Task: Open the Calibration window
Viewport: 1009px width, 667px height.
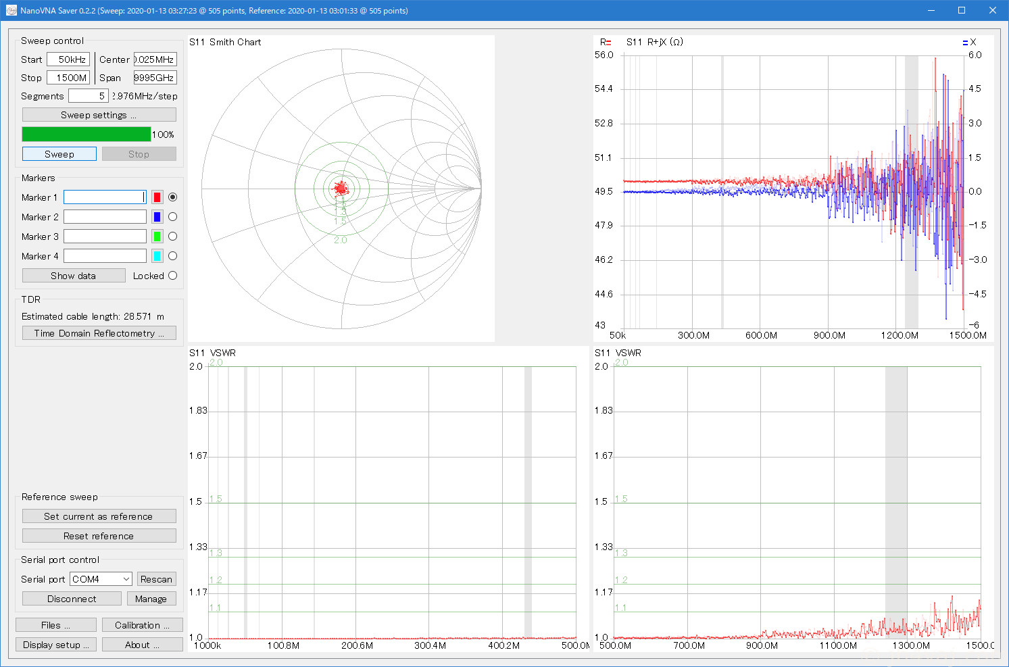Action: tap(143, 625)
